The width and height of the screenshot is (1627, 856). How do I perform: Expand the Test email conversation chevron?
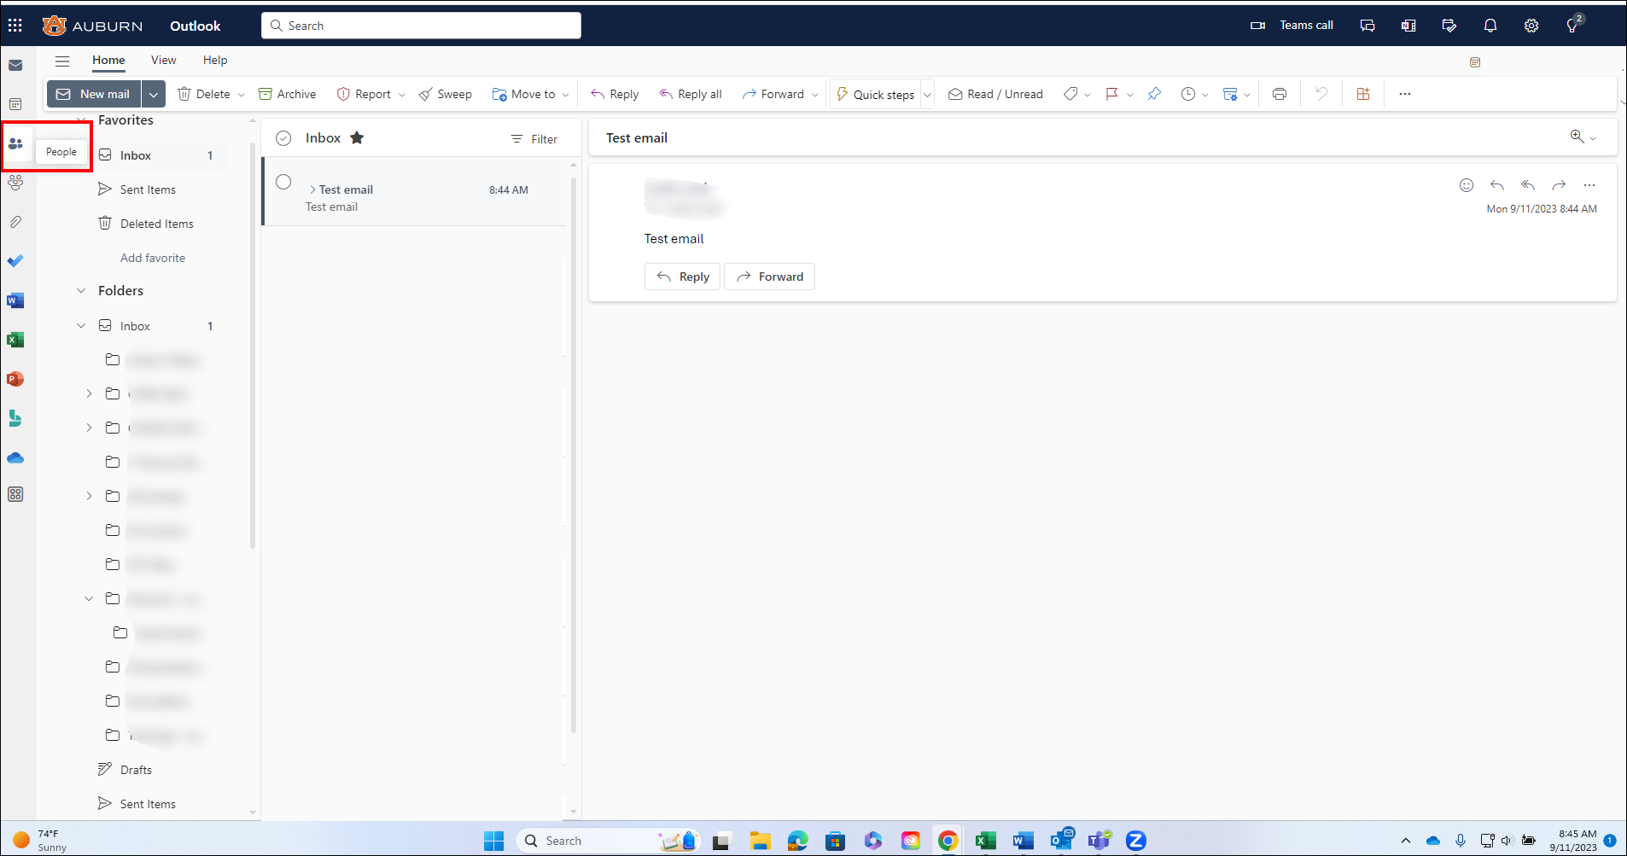click(312, 189)
